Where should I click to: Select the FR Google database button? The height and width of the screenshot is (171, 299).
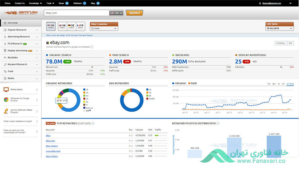[80, 26]
